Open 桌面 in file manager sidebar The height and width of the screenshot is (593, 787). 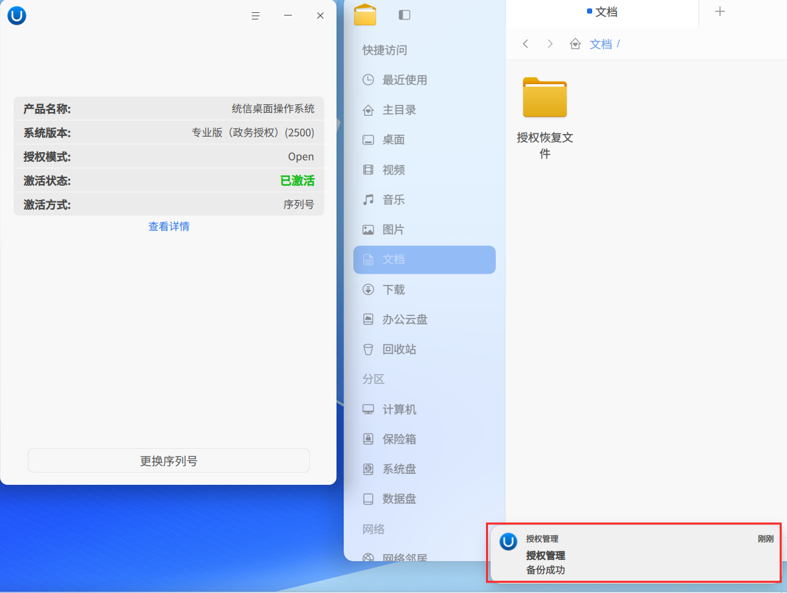tap(425, 140)
